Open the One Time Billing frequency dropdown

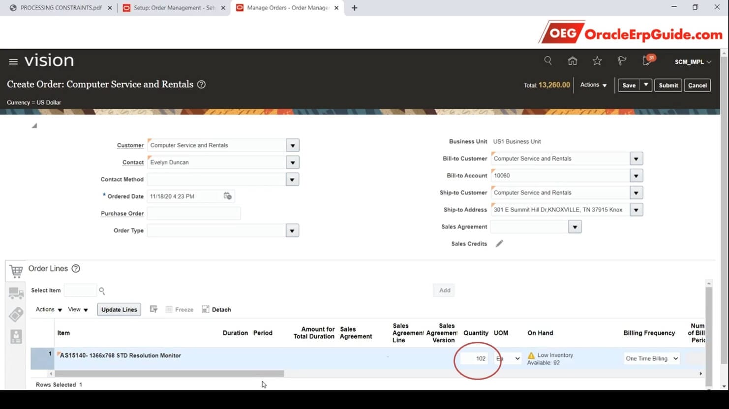(x=652, y=358)
